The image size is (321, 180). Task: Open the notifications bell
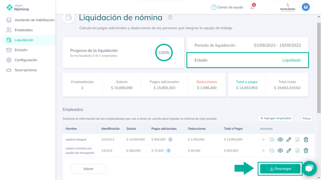click(x=252, y=8)
